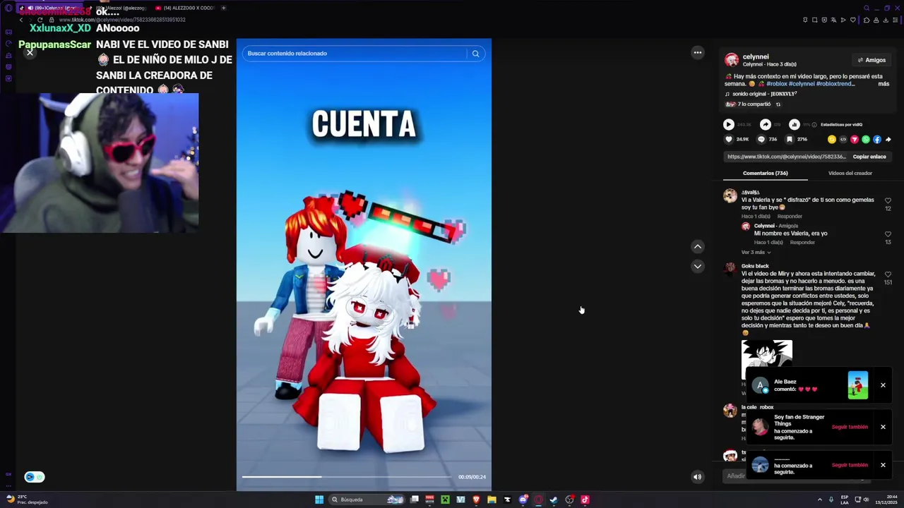The image size is (904, 508).
Task: Expand the description with 'más'
Action: (884, 84)
